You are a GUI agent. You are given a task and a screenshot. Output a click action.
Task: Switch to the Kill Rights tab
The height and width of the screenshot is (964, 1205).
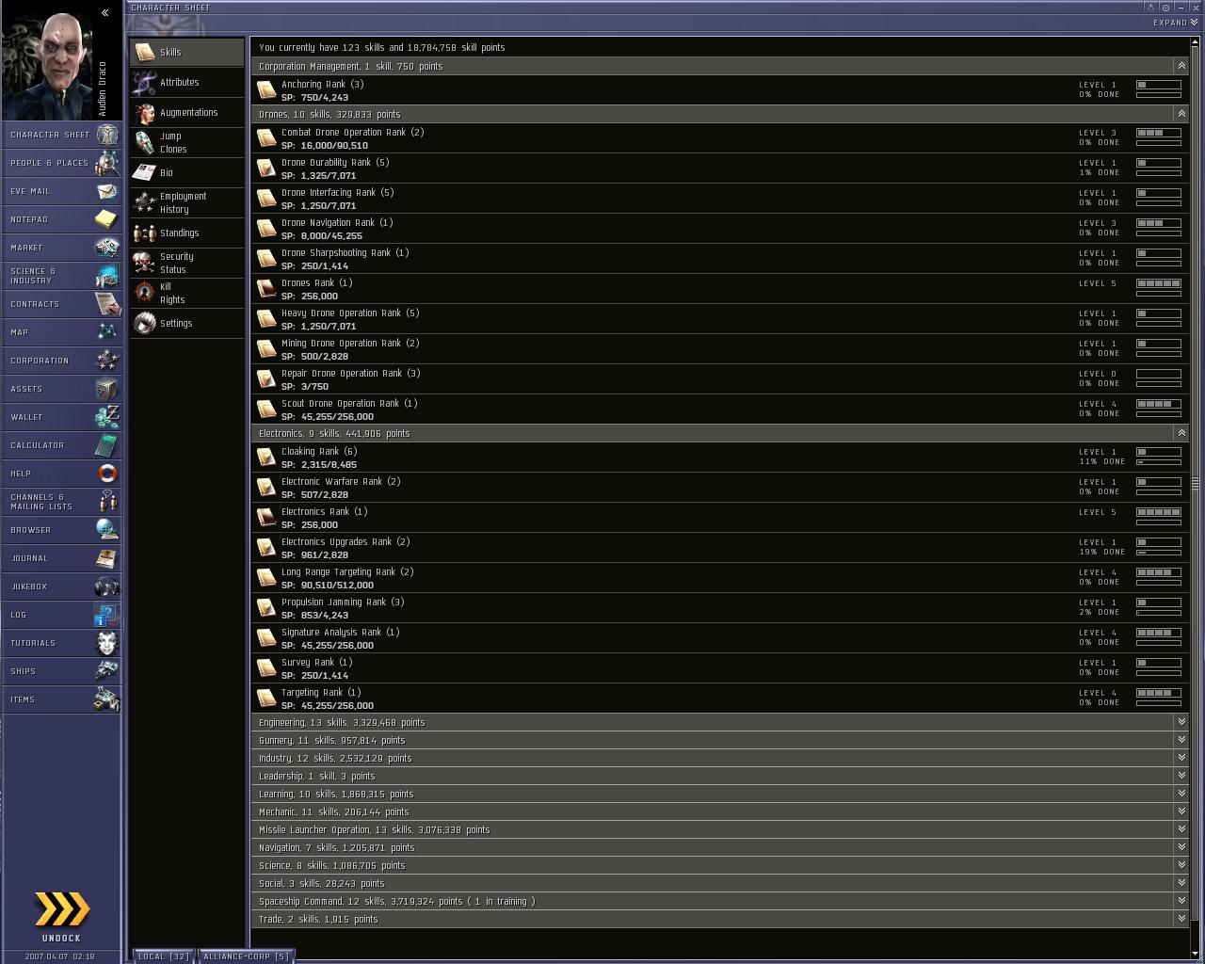187,293
